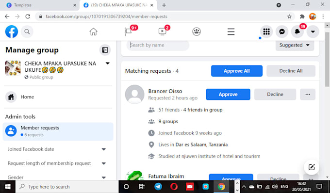330x193 pixels.
Task: Go back in browser history
Action: [7, 16]
